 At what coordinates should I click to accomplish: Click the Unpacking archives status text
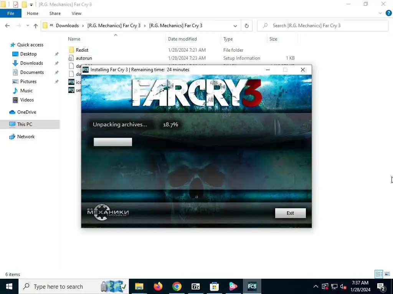coord(120,124)
